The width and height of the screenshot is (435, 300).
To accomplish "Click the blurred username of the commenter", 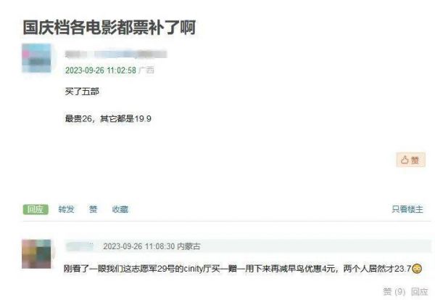I will point(80,246).
